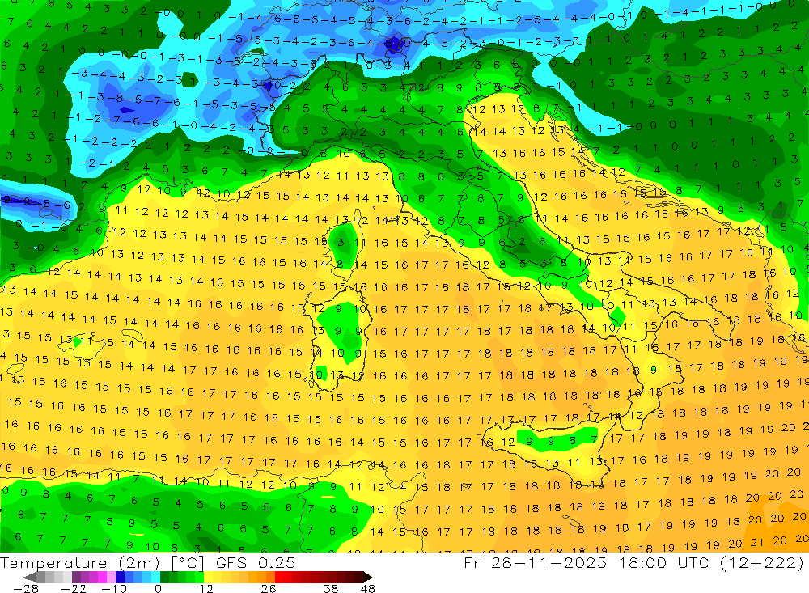The width and height of the screenshot is (809, 593).
Task: Click the legend label '26'
Action: 268,588
